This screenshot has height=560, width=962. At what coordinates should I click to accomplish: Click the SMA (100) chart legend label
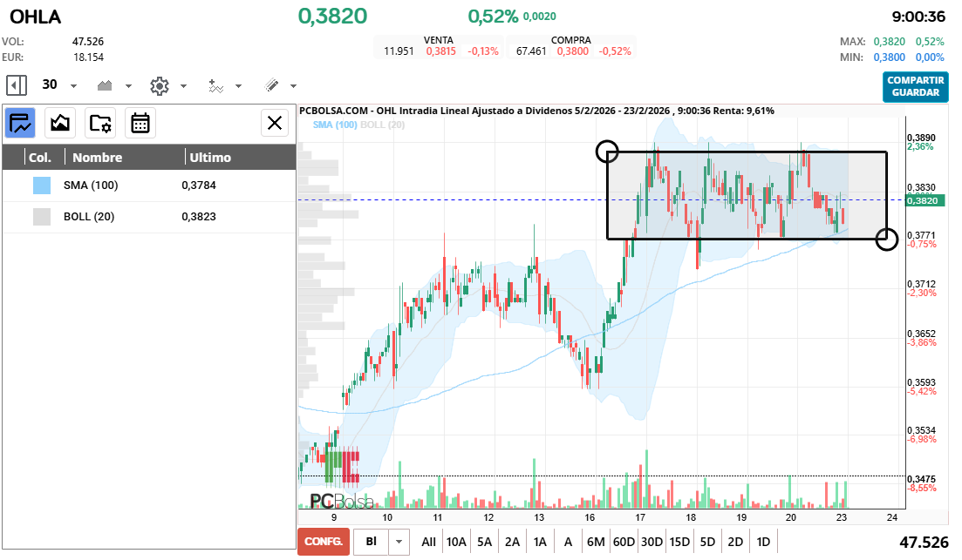point(335,125)
